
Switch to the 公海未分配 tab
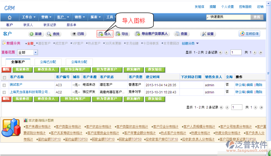coord(79,62)
